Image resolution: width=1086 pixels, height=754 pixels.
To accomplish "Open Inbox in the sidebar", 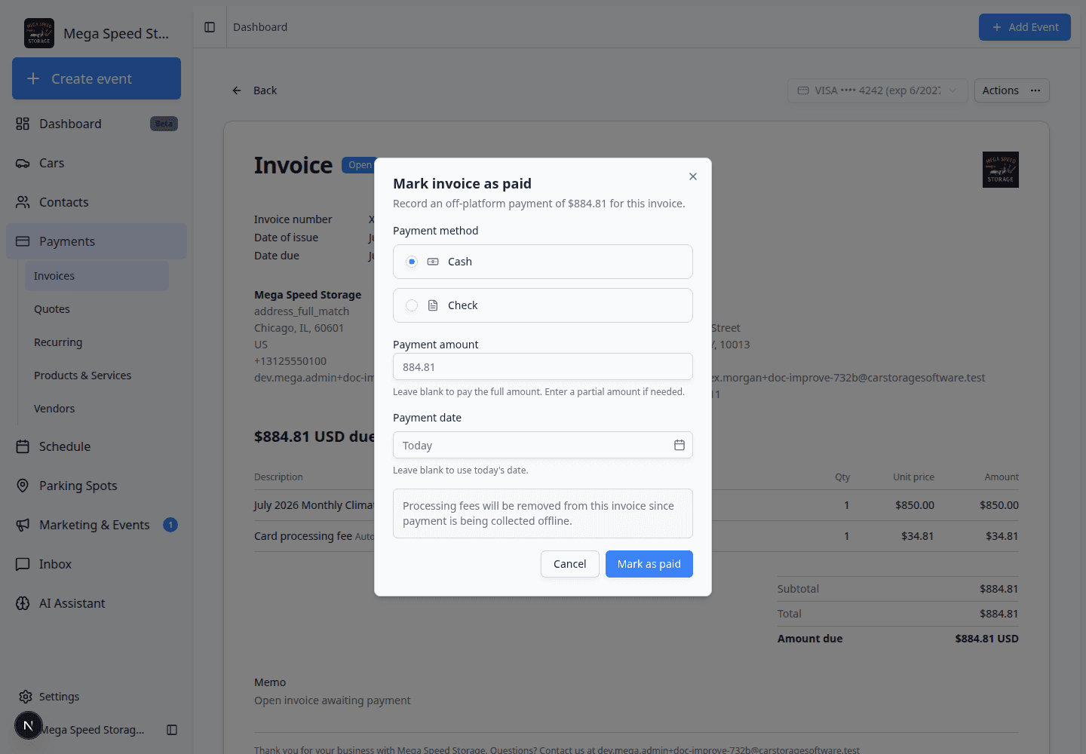I will pyautogui.click(x=97, y=564).
